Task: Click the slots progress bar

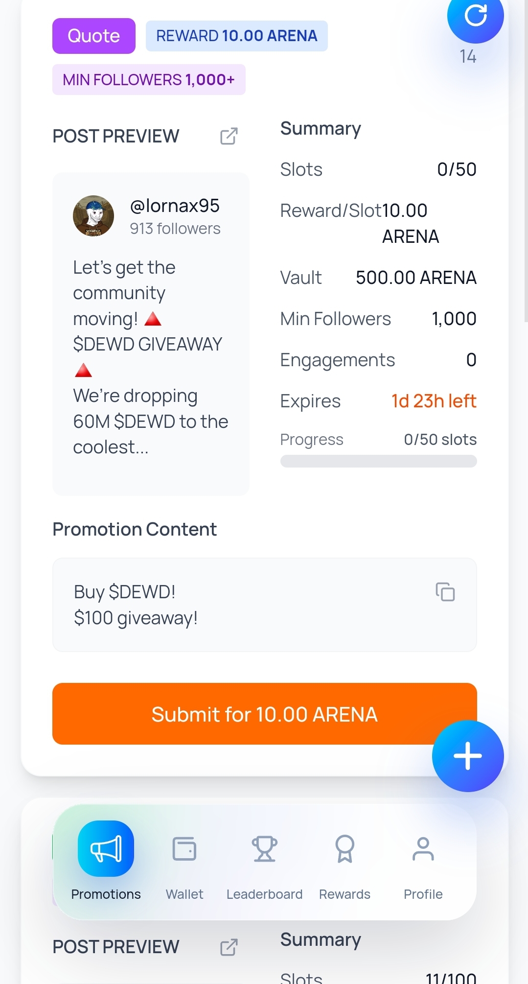Action: tap(378, 461)
